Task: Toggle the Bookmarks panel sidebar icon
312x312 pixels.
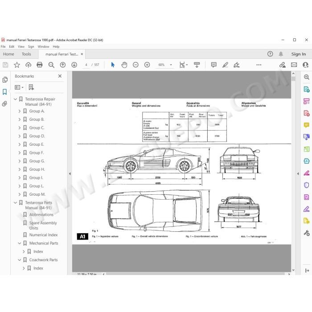Action: point(4,92)
